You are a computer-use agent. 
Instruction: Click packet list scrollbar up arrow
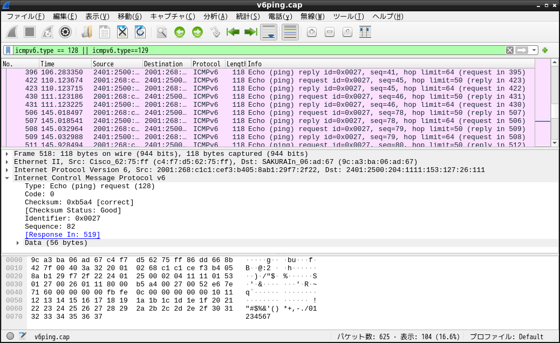[554, 63]
